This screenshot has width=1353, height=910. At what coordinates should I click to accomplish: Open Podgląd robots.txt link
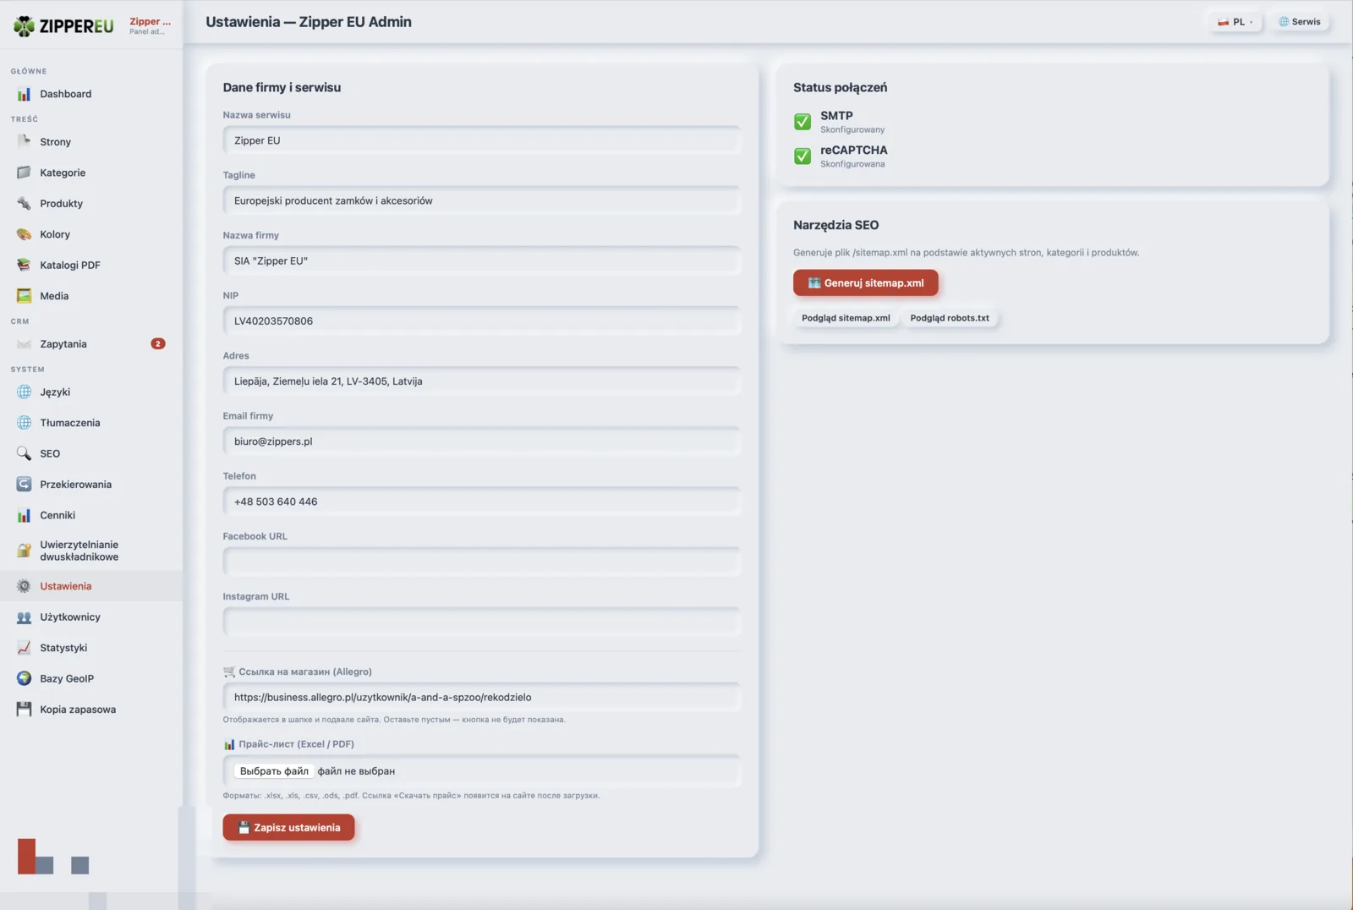tap(950, 318)
